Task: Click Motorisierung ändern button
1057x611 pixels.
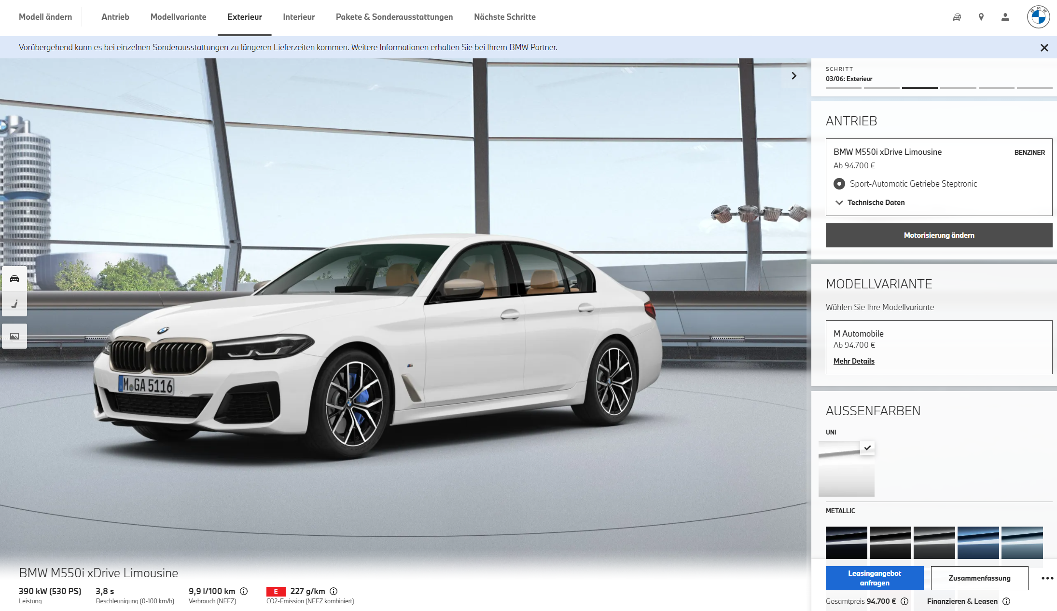Action: [939, 235]
